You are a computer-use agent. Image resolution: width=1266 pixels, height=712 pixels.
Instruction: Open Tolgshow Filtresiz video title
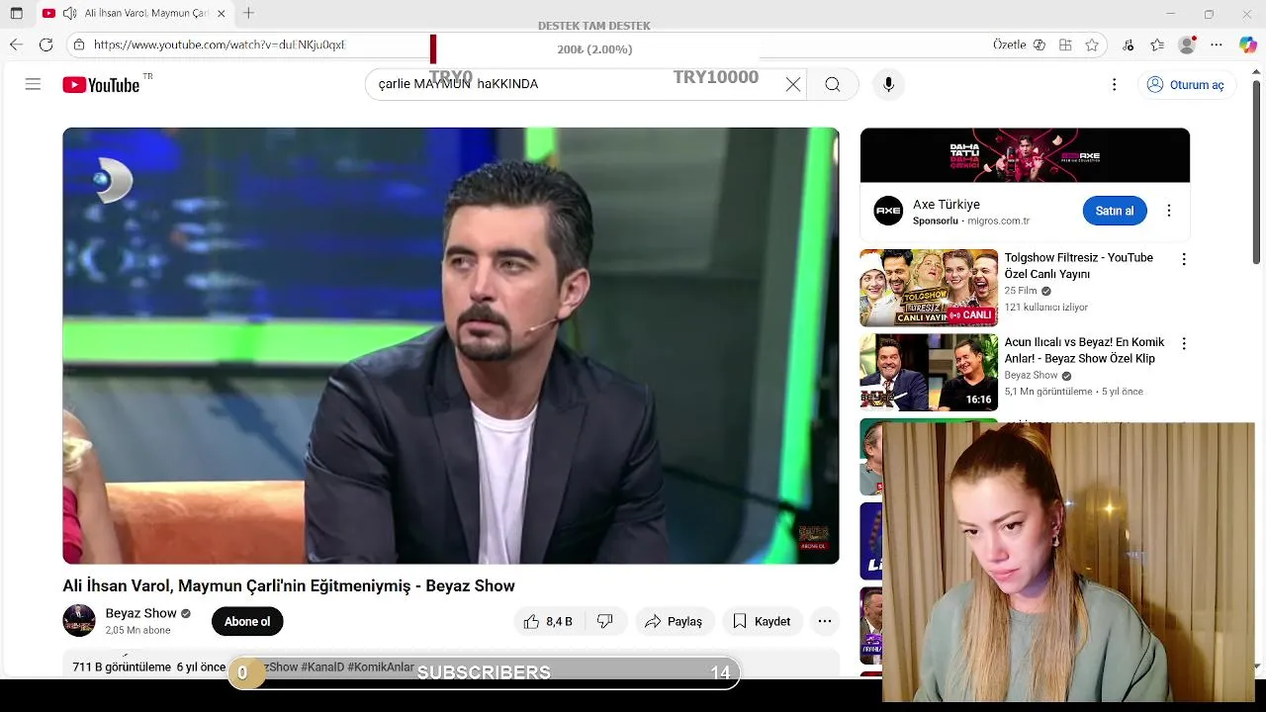click(x=1079, y=265)
